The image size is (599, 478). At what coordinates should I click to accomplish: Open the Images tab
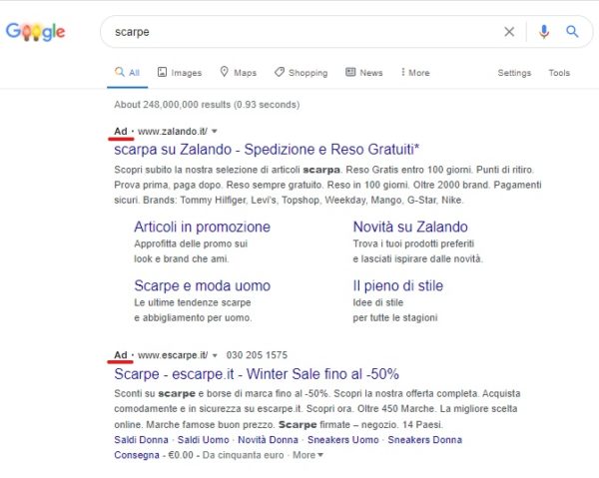click(180, 73)
